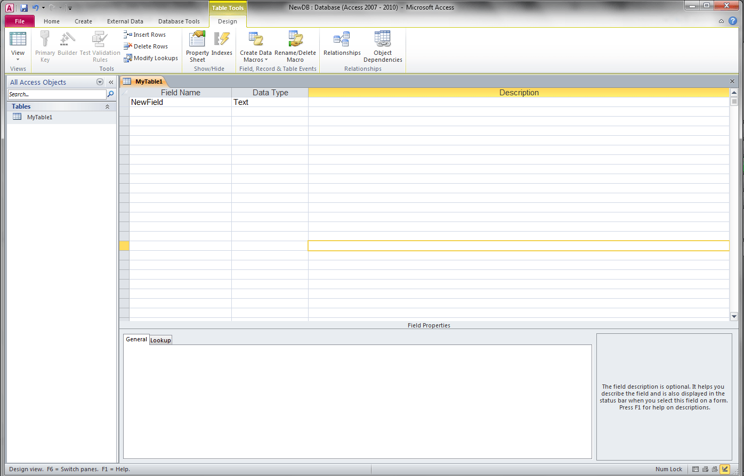Click the Data Type column header
This screenshot has width=744, height=476.
(x=270, y=93)
